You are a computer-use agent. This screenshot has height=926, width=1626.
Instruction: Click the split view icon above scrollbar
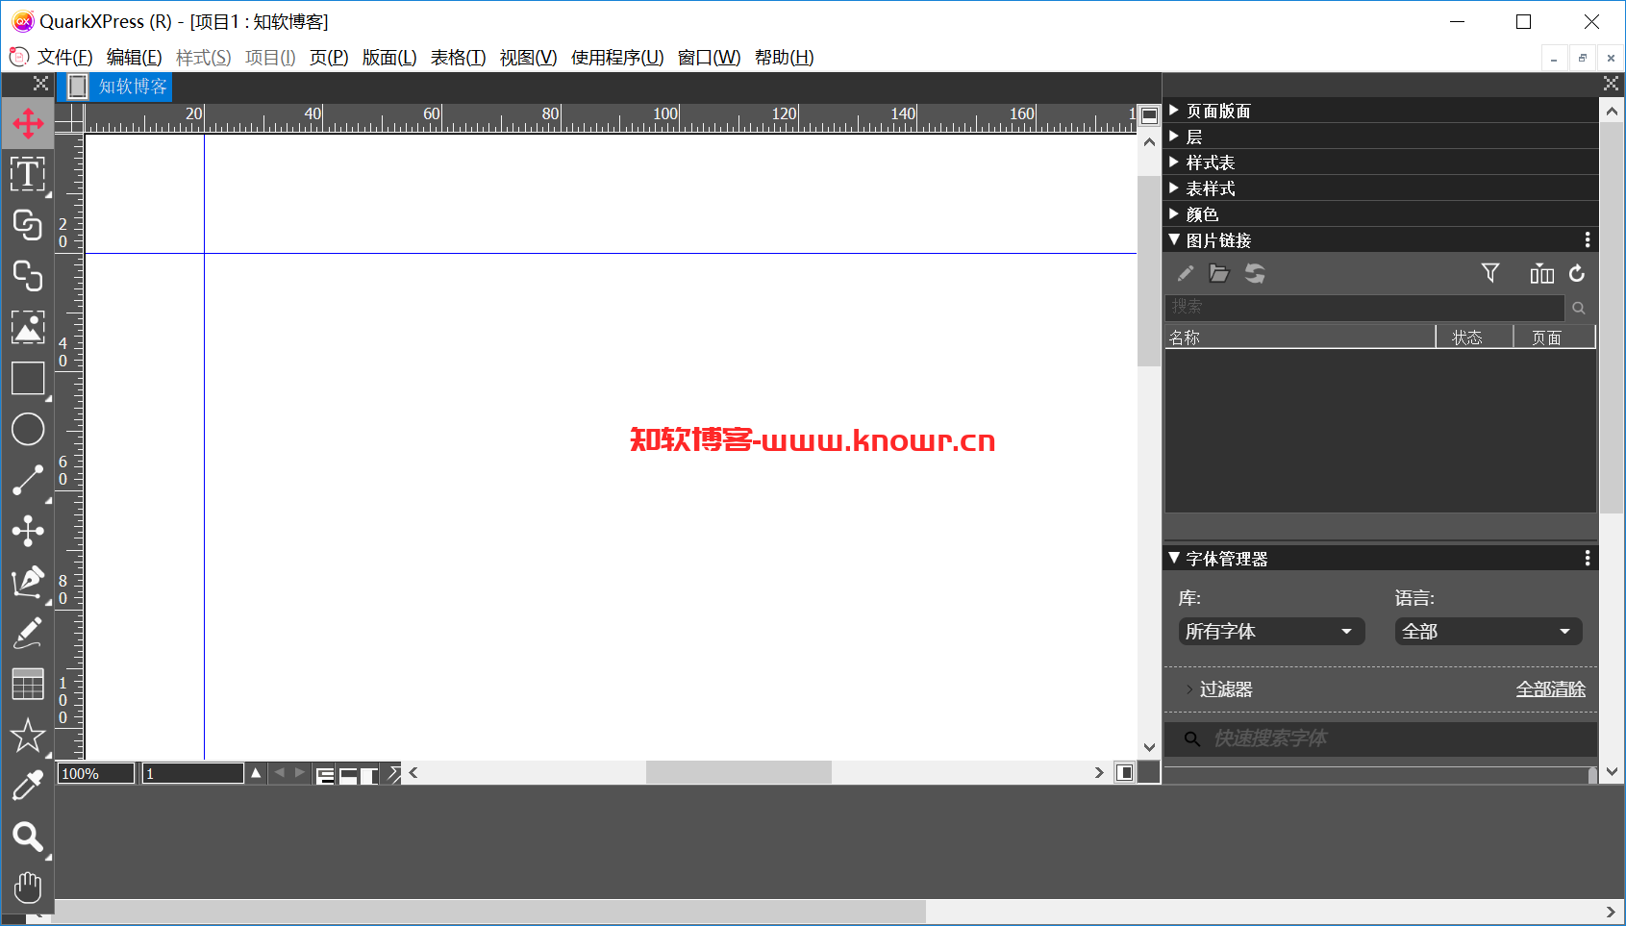[x=1149, y=115]
